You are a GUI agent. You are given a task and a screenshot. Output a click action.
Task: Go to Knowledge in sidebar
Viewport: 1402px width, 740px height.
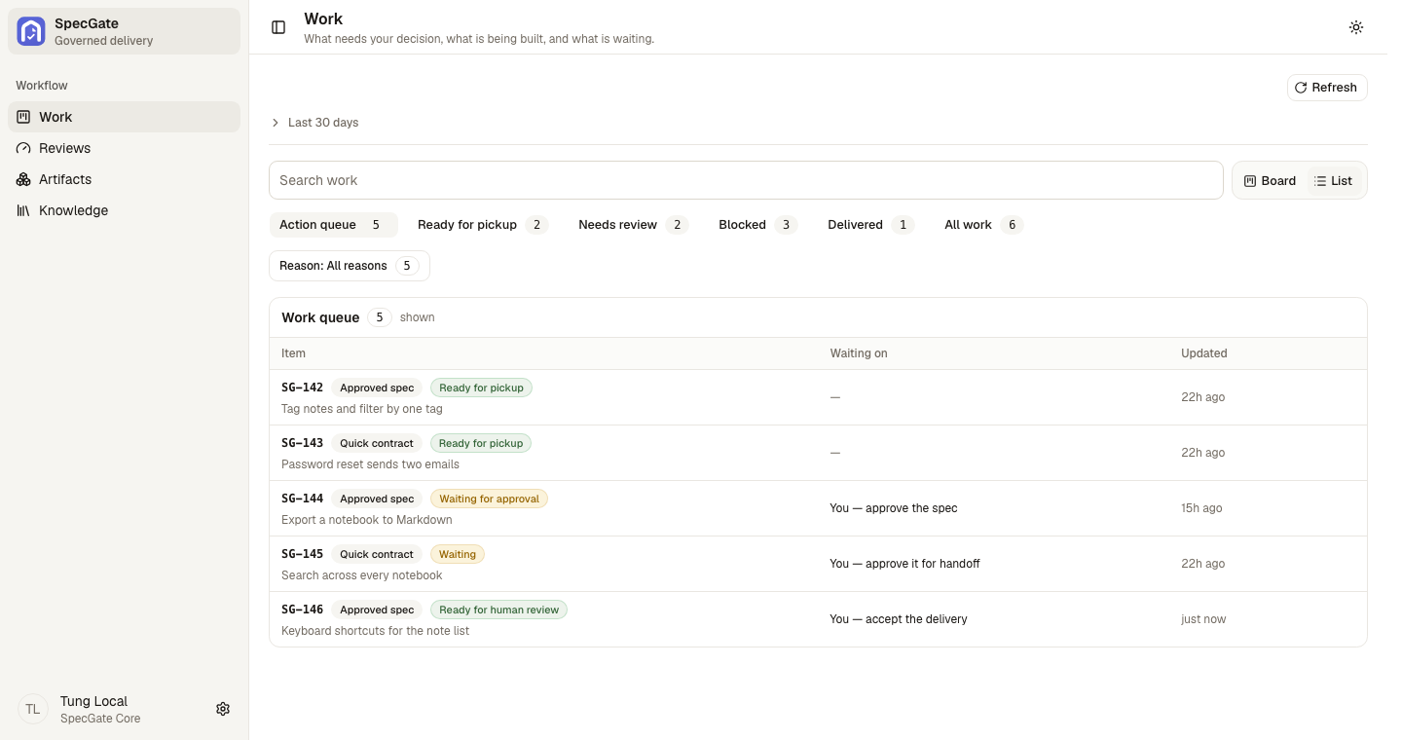click(x=124, y=210)
